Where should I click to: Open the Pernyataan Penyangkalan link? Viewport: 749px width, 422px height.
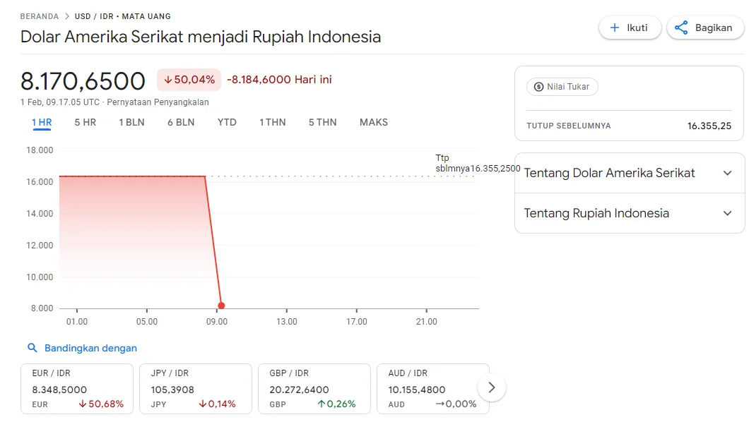coord(158,102)
